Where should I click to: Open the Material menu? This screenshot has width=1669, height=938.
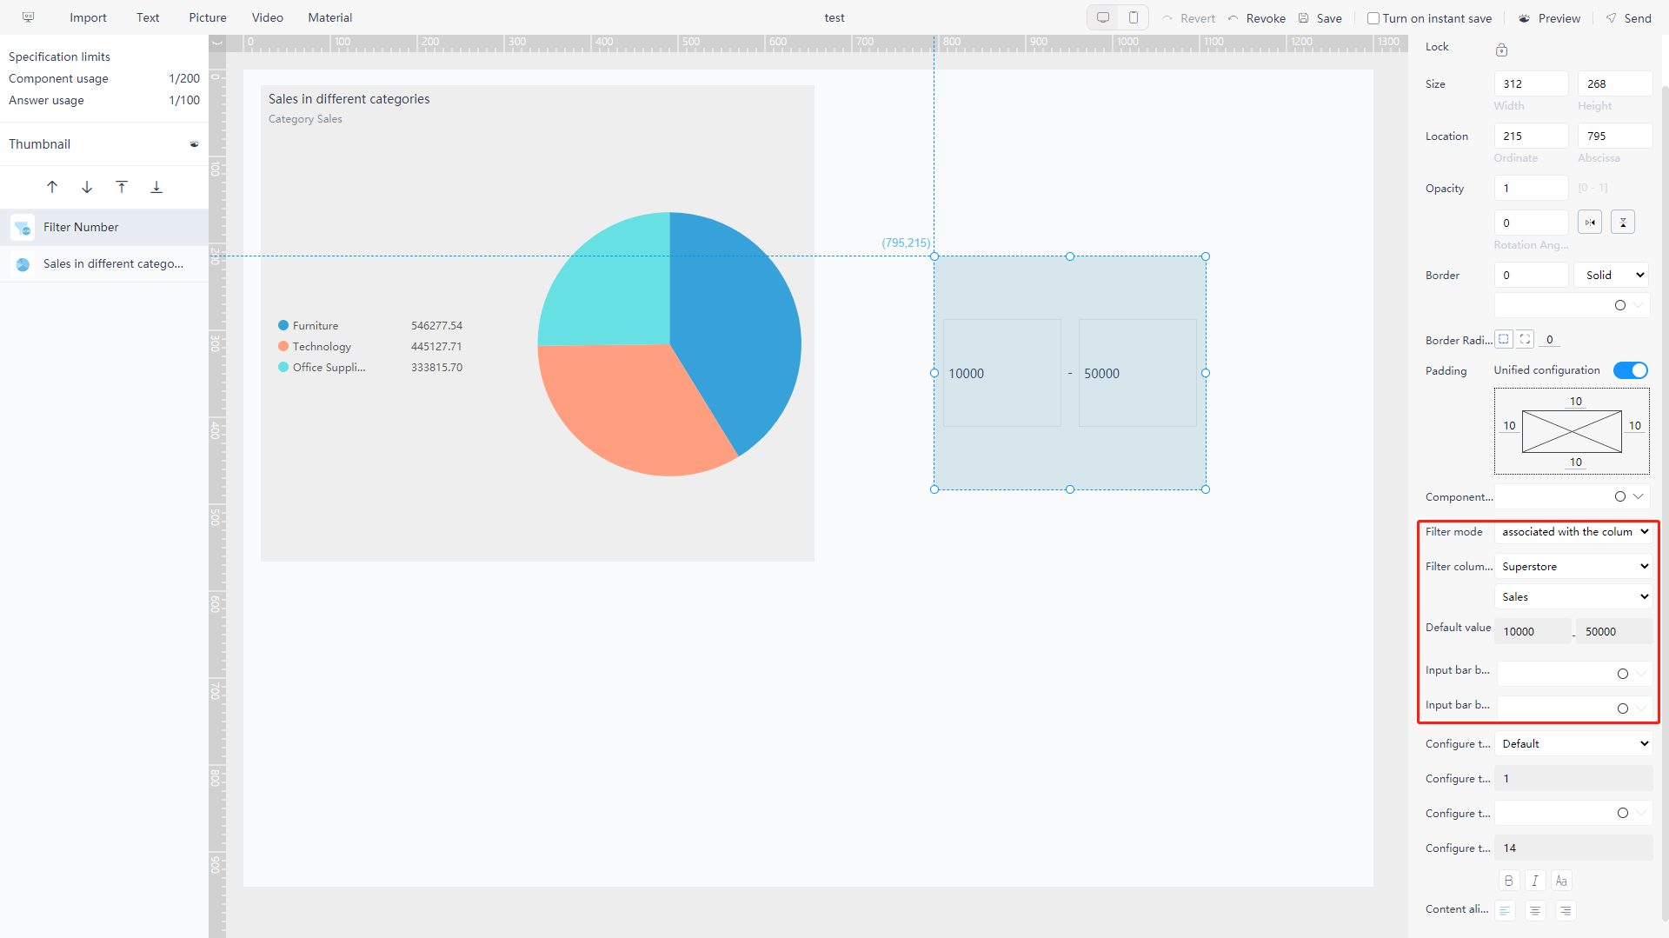click(330, 17)
